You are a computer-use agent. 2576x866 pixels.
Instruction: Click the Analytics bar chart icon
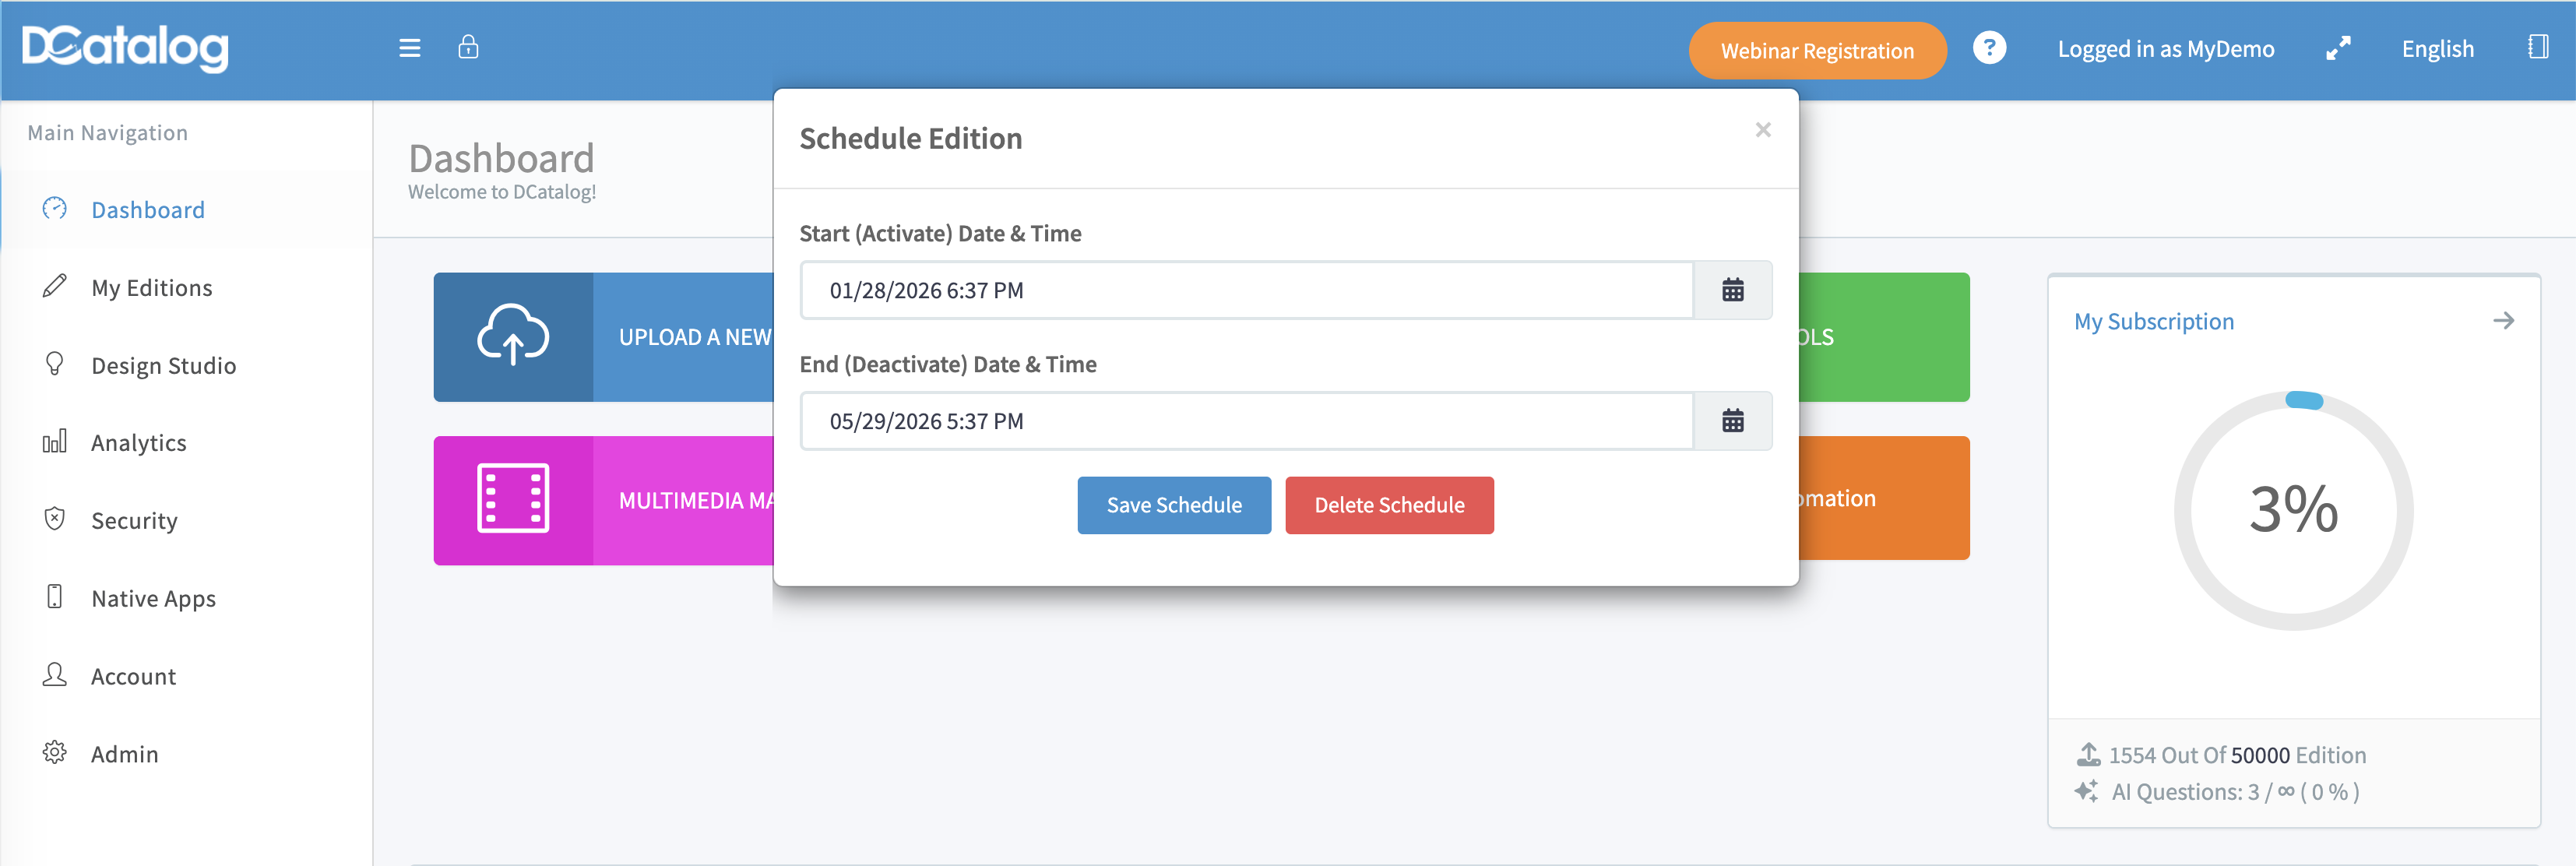(55, 442)
